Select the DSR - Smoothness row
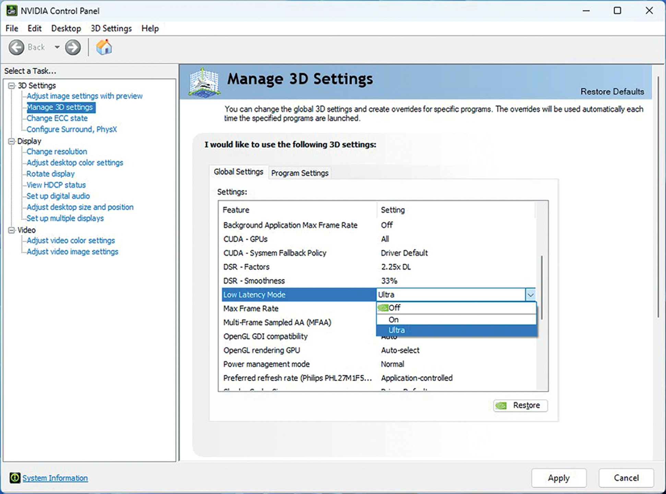Image resolution: width=666 pixels, height=494 pixels. (379, 281)
